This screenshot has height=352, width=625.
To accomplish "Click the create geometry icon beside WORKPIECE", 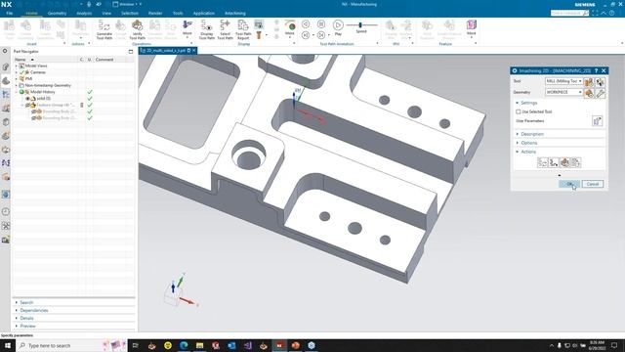I will [x=589, y=93].
